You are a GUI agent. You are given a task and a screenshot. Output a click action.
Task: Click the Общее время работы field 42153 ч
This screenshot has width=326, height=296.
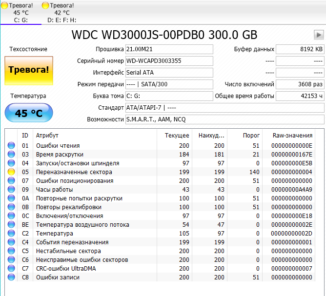[x=300, y=96]
